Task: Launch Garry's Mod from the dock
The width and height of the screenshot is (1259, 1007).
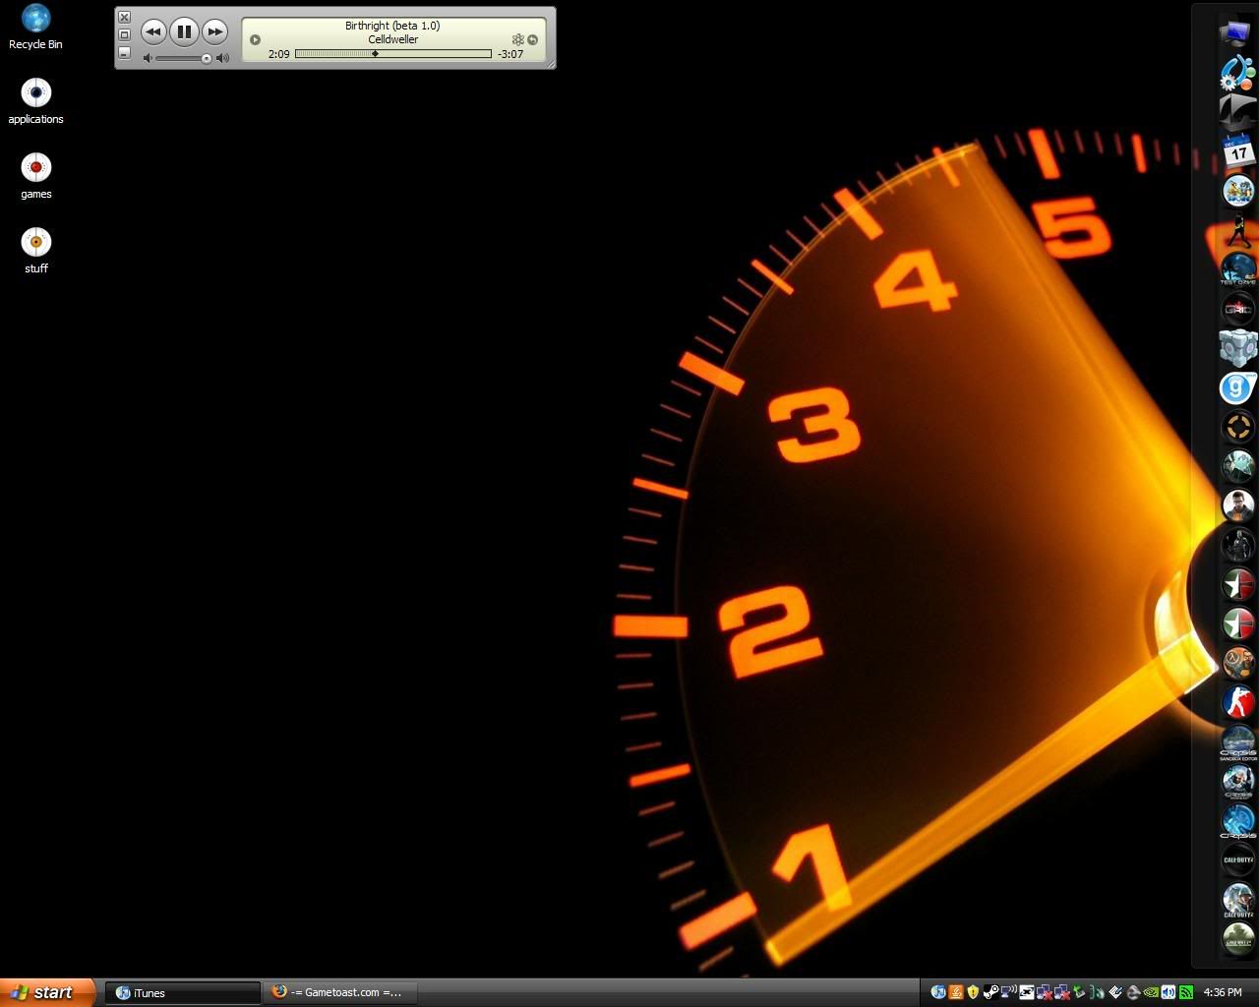Action: [x=1237, y=387]
